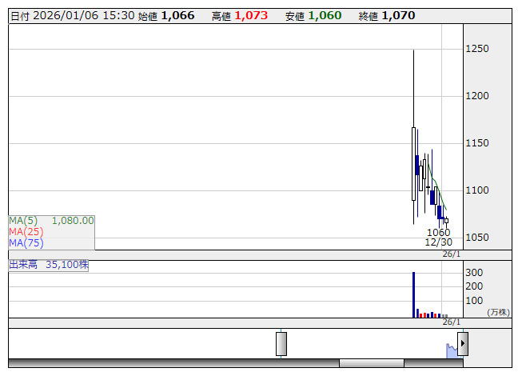Viewport: 522px width, 376px height.
Task: Click the light gray horizontal scrollbar thumb
Action: coord(372,363)
